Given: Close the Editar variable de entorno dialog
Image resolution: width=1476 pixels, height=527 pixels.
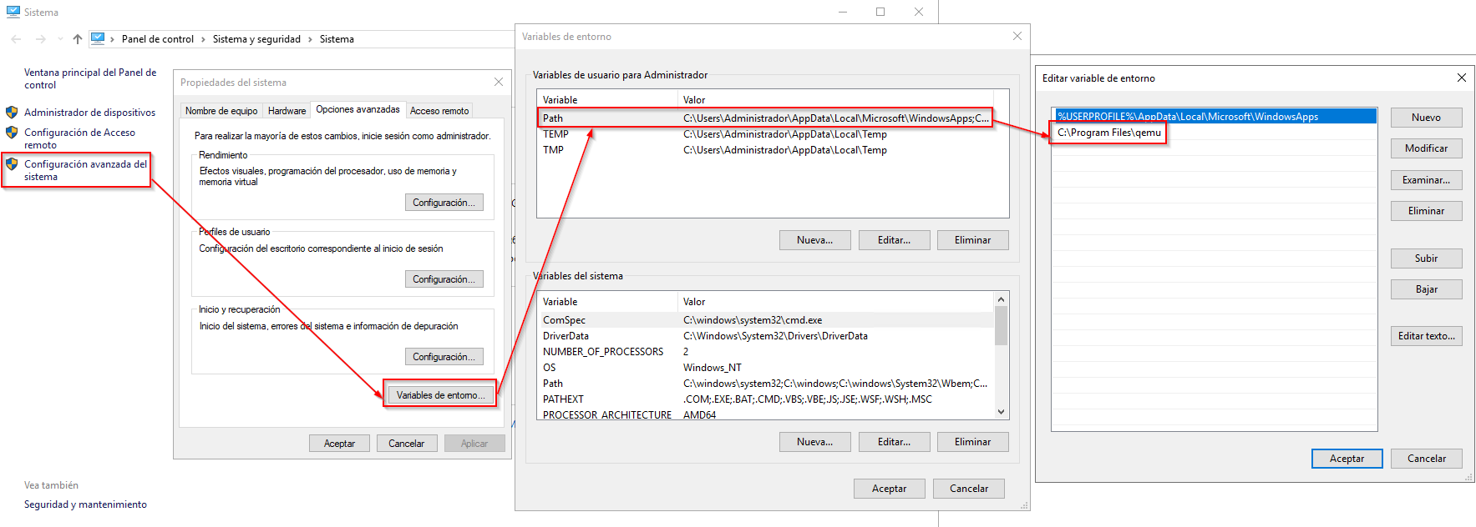Looking at the screenshot, I should tap(1461, 78).
